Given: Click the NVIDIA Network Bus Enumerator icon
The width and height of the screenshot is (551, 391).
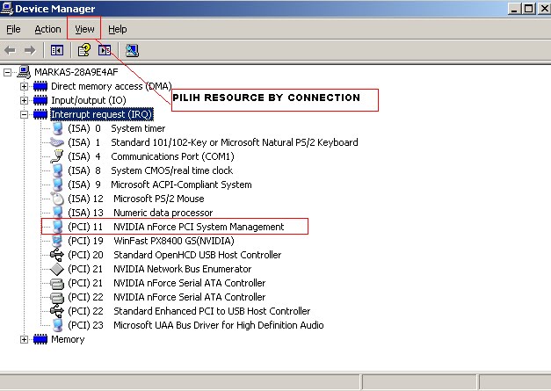Looking at the screenshot, I should coord(57,269).
